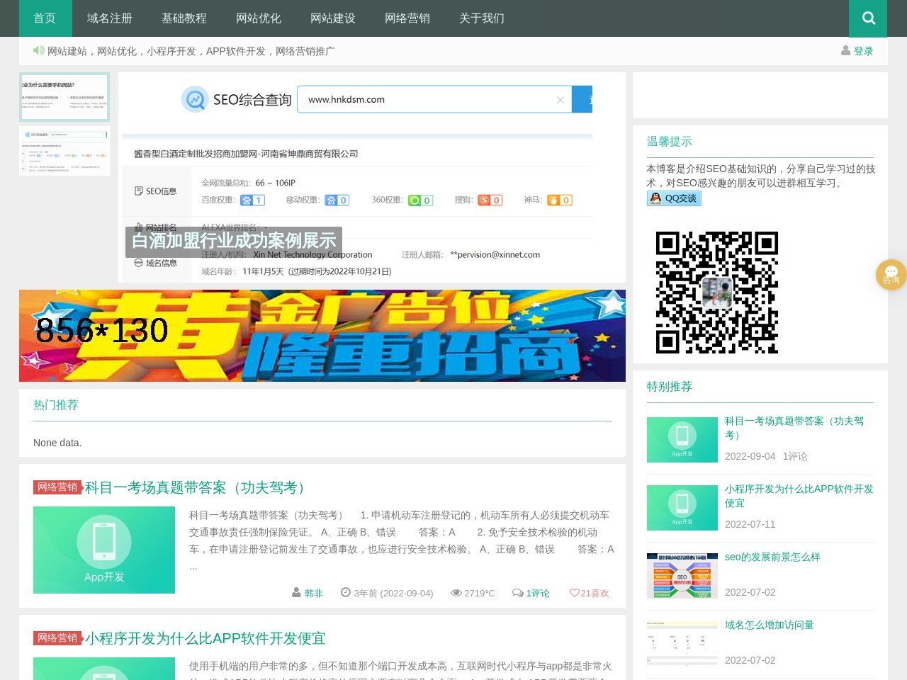Image resolution: width=907 pixels, height=680 pixels.
Task: Open 网站优化 menu item
Action: (259, 18)
